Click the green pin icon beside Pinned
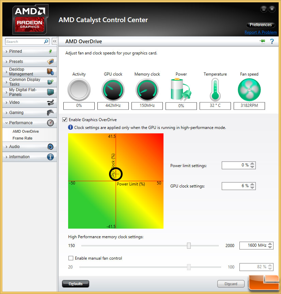Screen dimensions: 281x294 click(50, 51)
